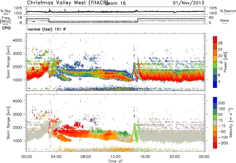Click the '28' label on Power colorbar
Image resolution: width=236 pixels, height=163 pixels.
[x=220, y=43]
